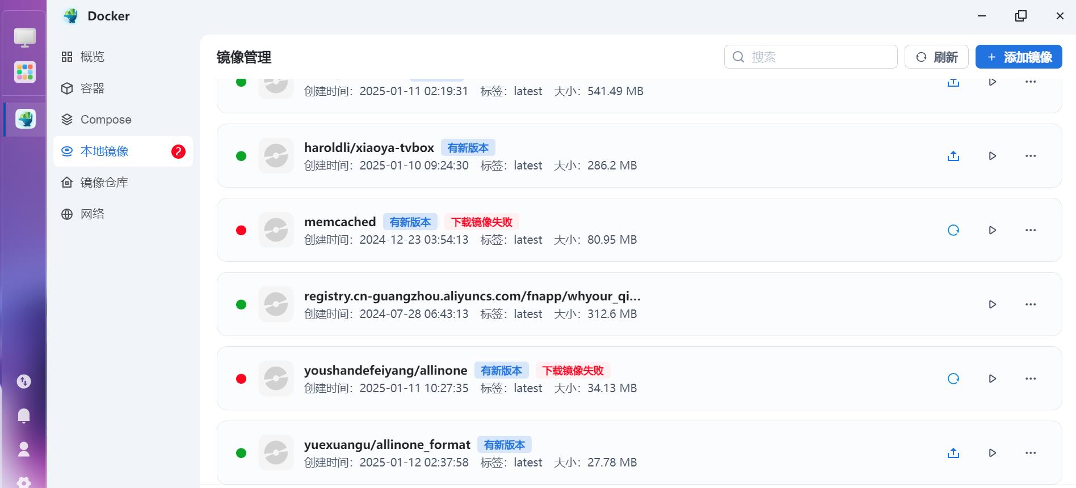Click the 刷新 refresh button
This screenshot has width=1076, height=488.
(936, 57)
